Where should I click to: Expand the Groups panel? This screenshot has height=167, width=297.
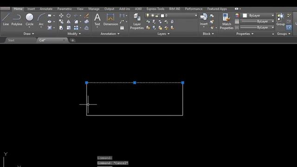click(284, 34)
